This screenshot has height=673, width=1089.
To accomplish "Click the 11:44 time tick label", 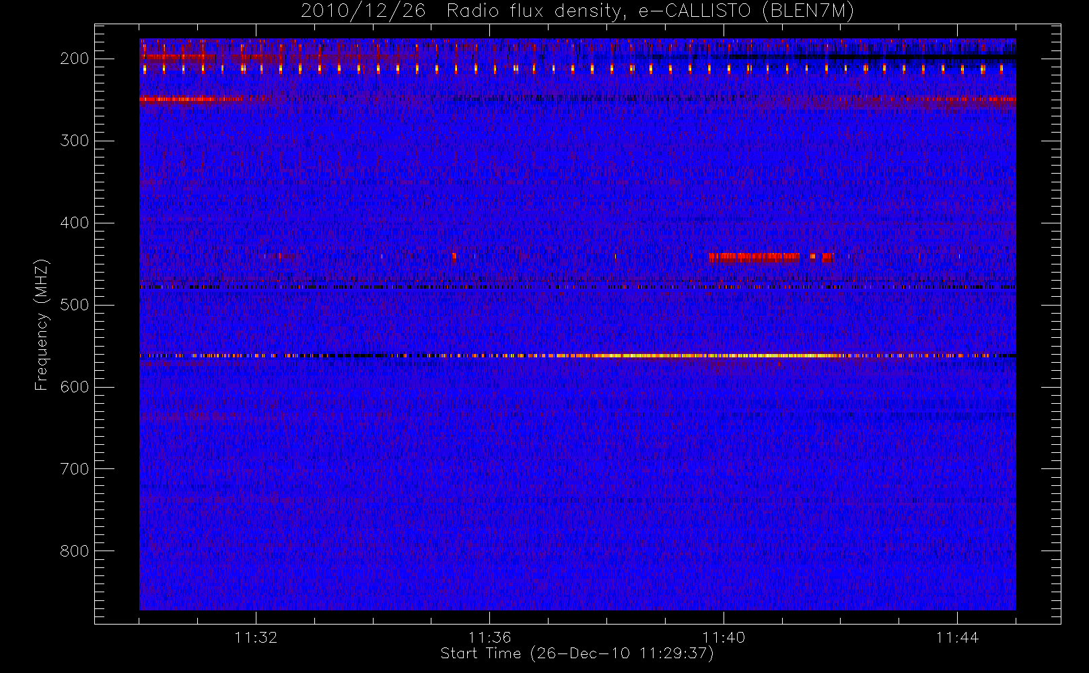I will 957,637.
